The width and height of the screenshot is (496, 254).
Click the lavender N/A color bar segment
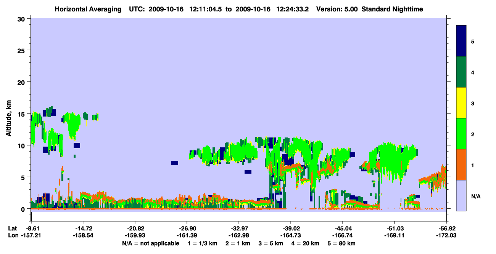[461, 195]
